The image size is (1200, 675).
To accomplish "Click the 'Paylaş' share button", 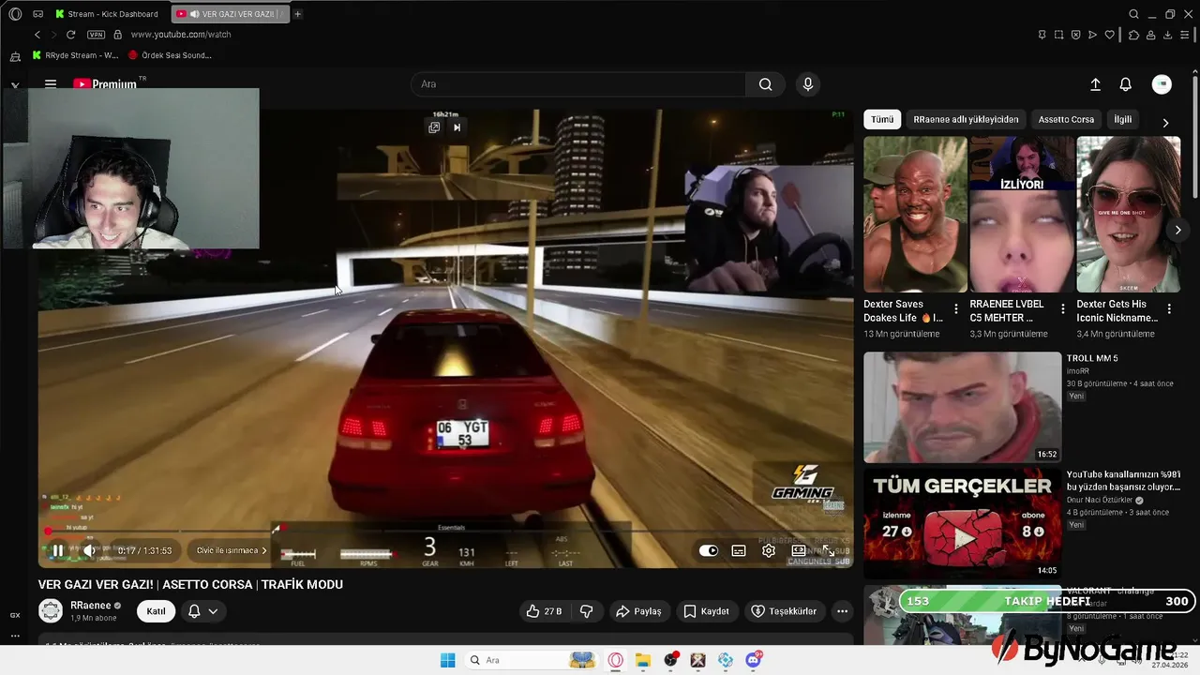I will tap(637, 611).
